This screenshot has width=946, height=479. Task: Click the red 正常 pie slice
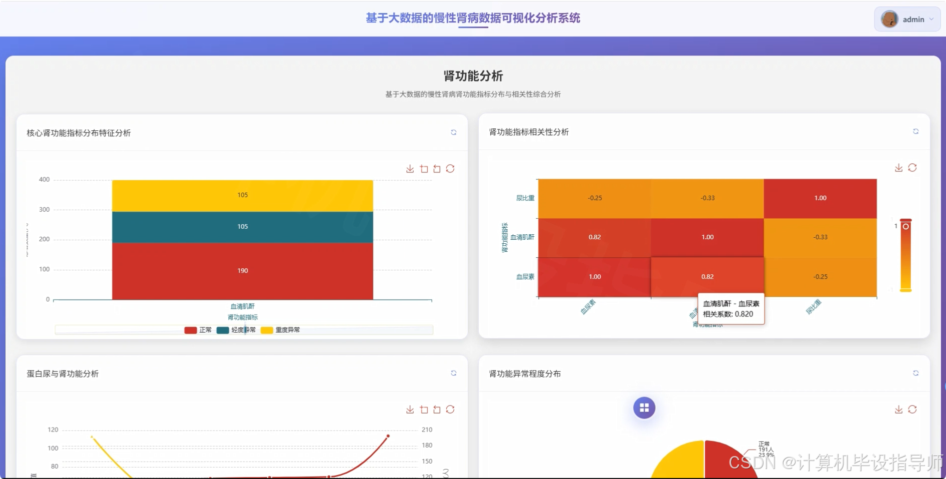coord(725,462)
